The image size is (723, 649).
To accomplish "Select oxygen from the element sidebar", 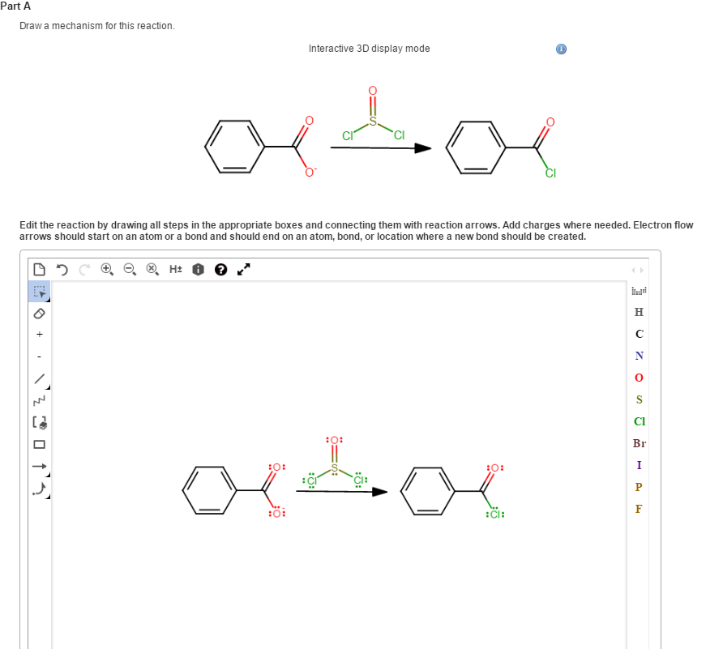I will (x=638, y=377).
